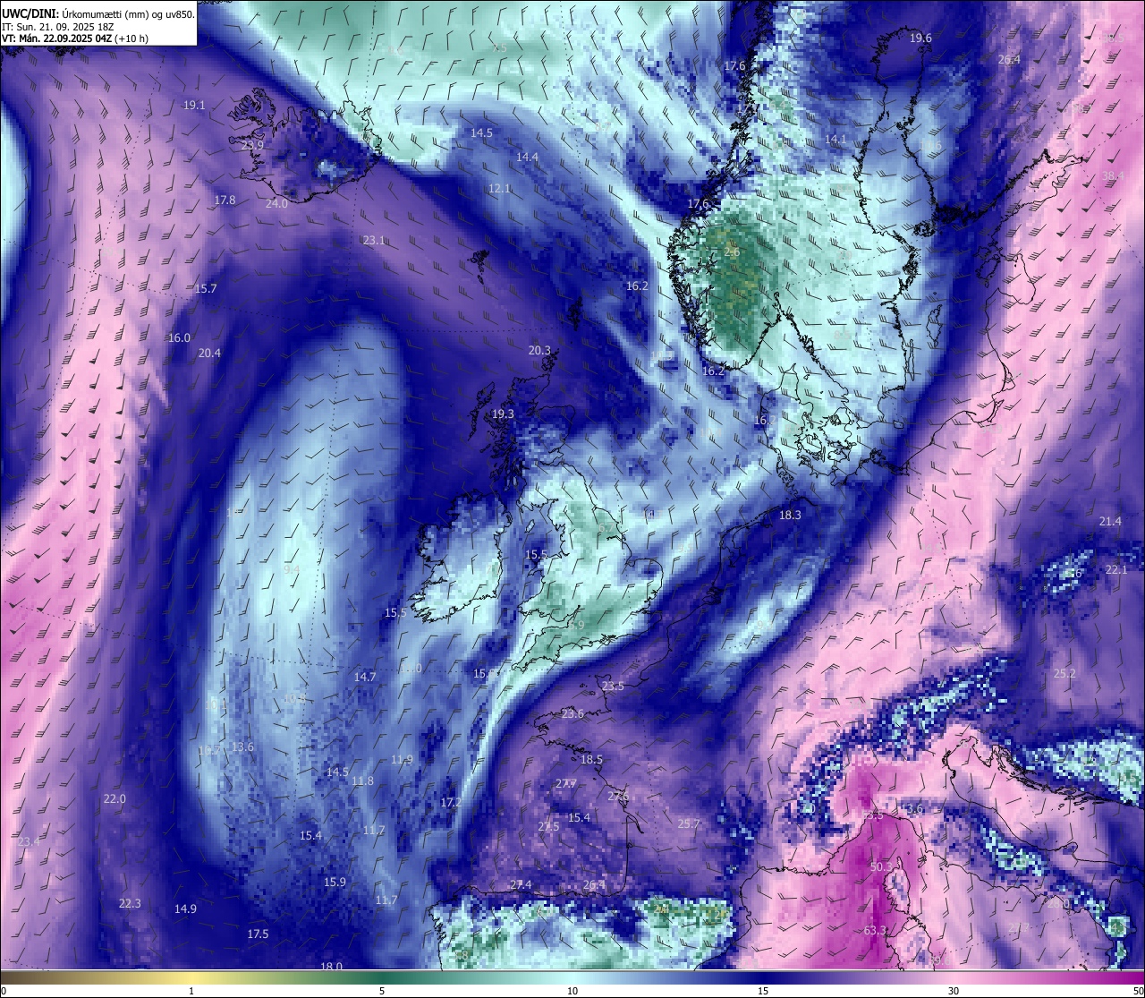Click the 17.5 map value
Viewport: 1145px width, 998px height.
258,934
